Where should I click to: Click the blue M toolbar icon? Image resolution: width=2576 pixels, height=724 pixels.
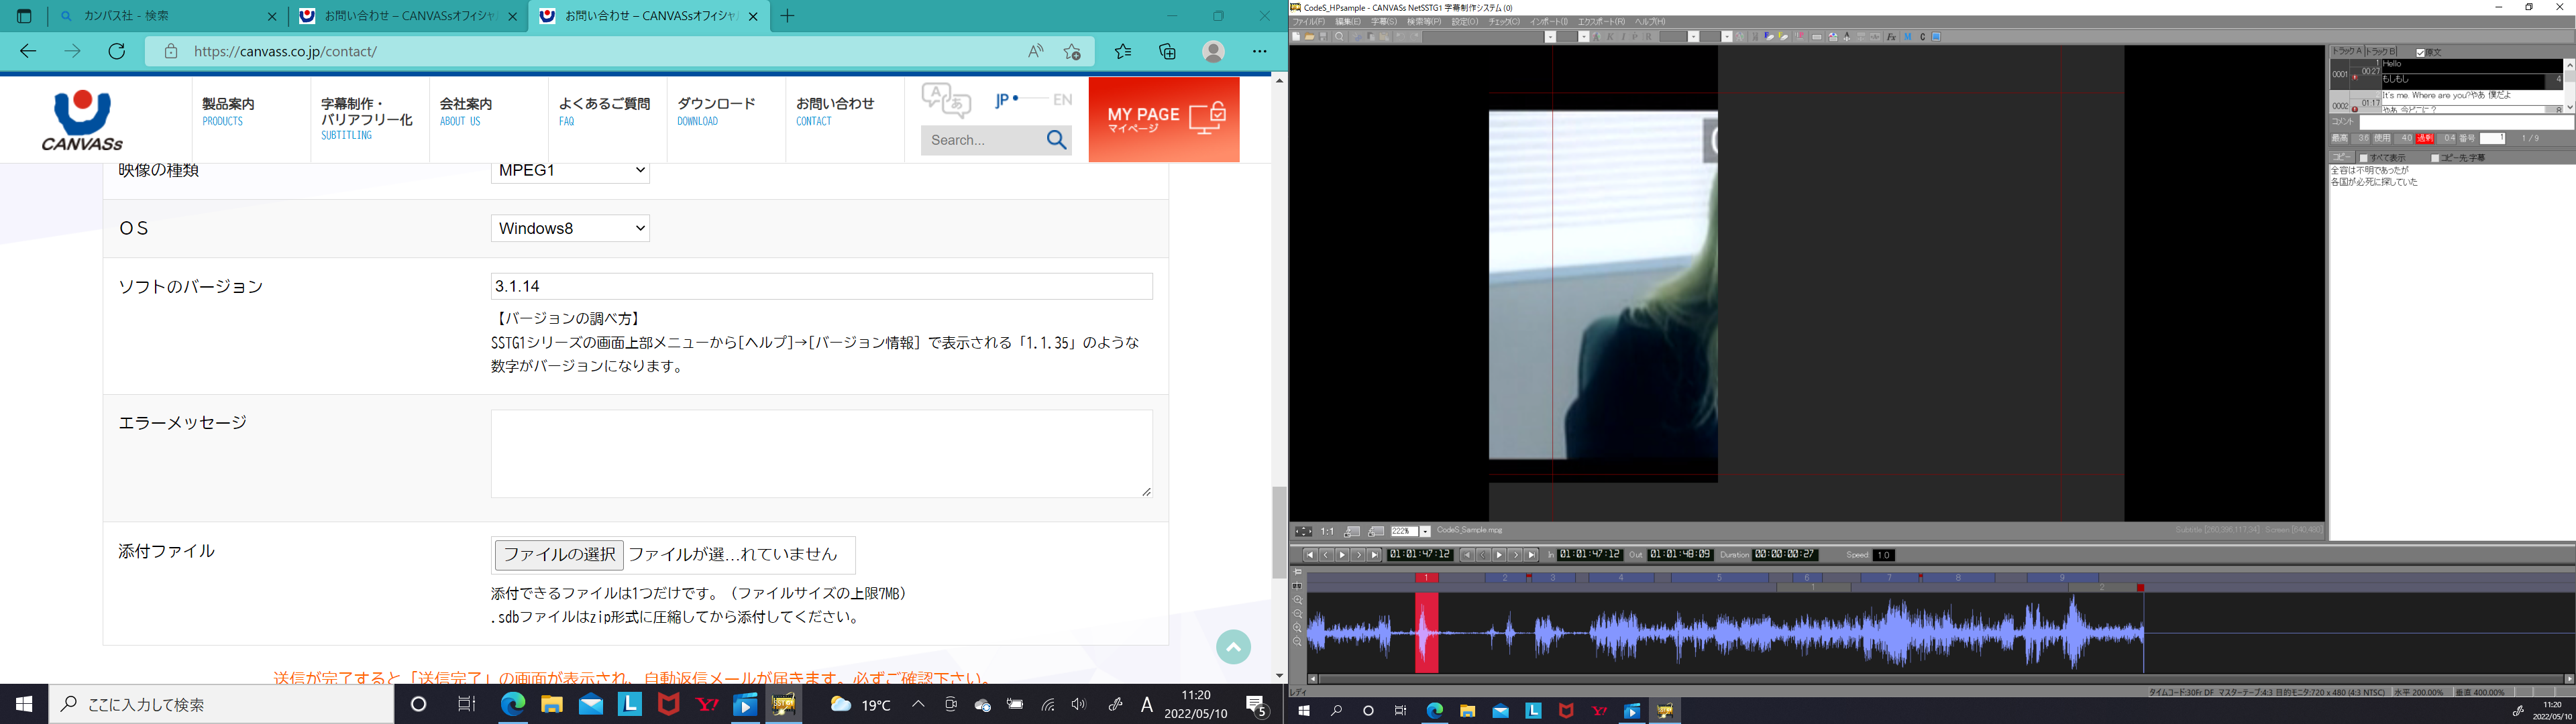click(1908, 37)
